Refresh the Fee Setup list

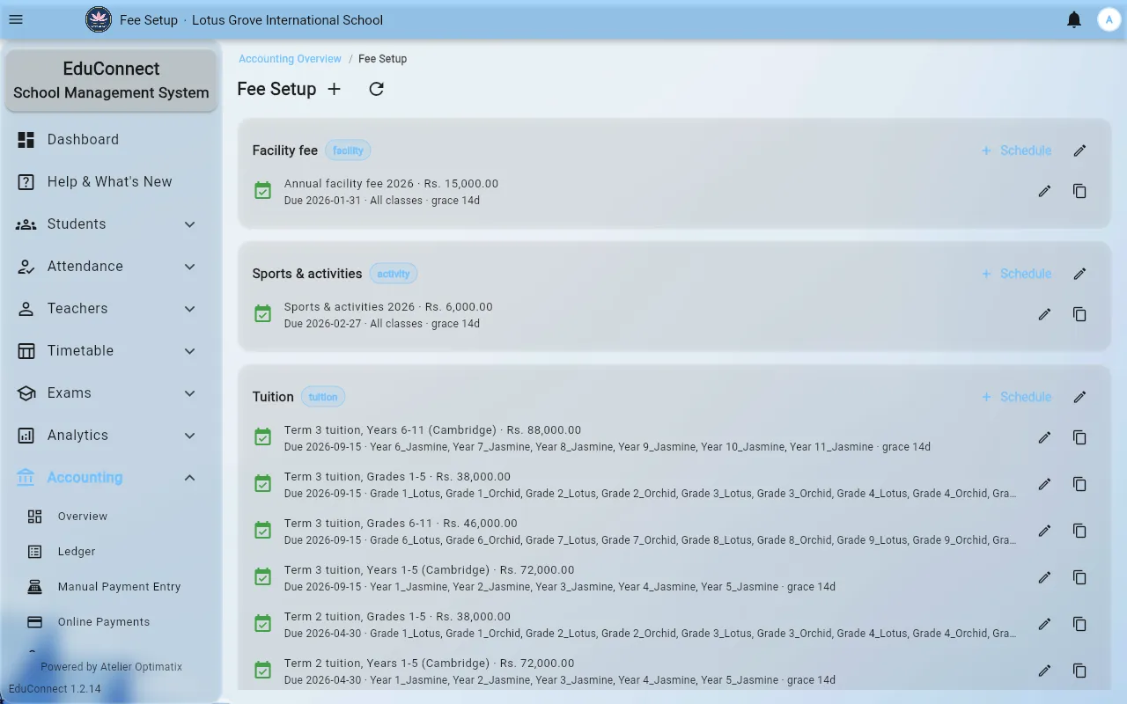pyautogui.click(x=376, y=89)
